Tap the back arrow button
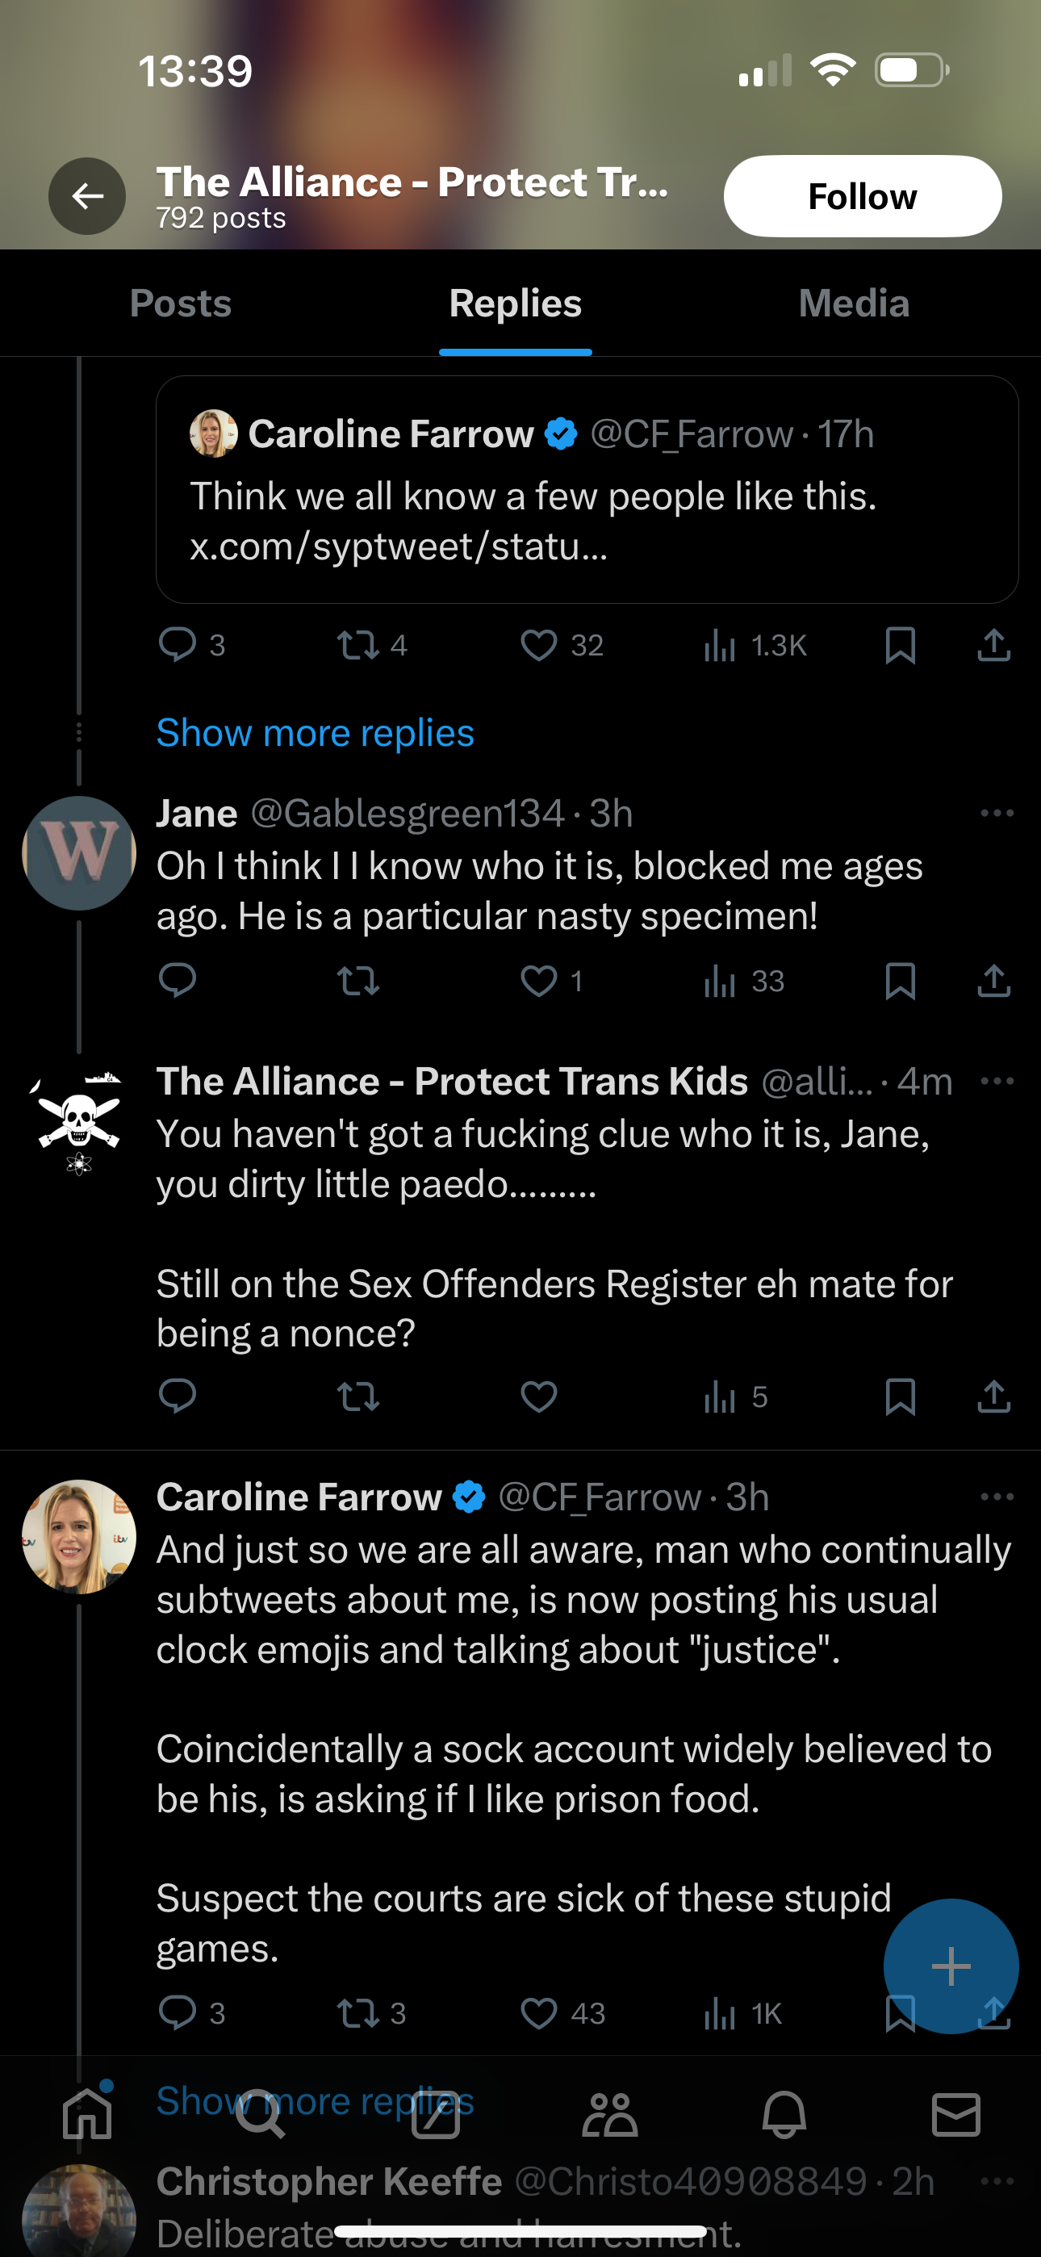The image size is (1041, 2257). pyautogui.click(x=87, y=196)
